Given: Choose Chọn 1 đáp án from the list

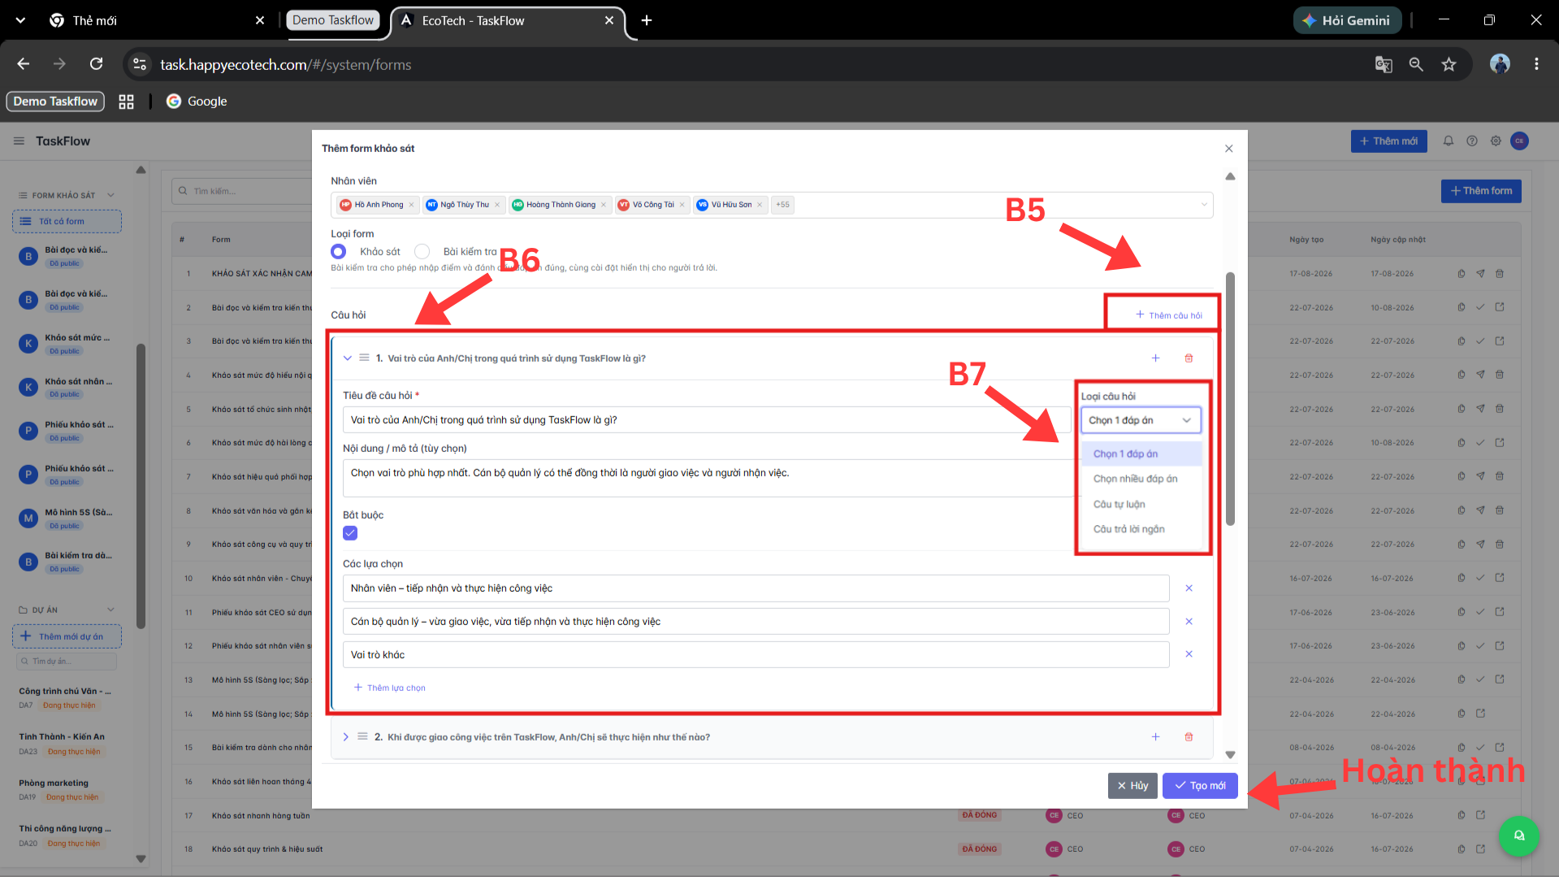Looking at the screenshot, I should click(1141, 454).
